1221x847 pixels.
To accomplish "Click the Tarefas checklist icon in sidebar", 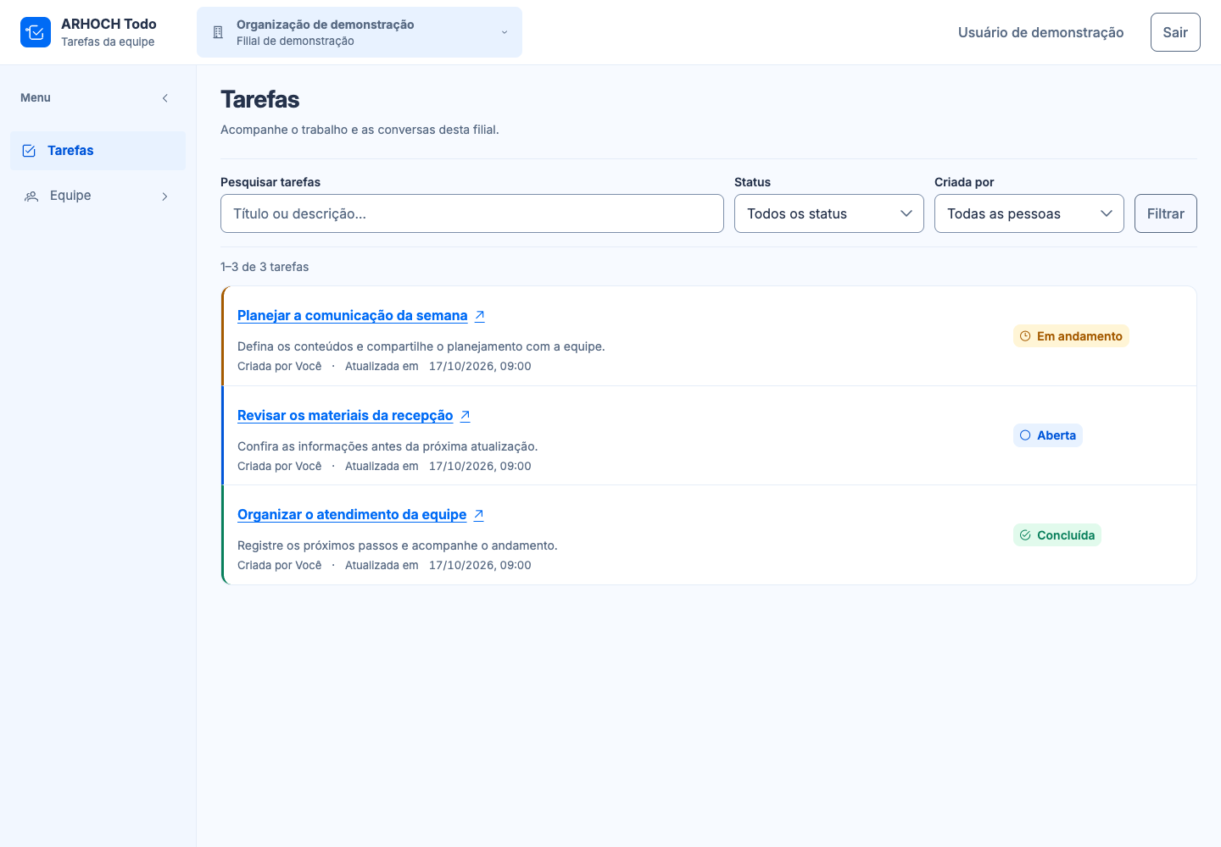I will tap(29, 151).
